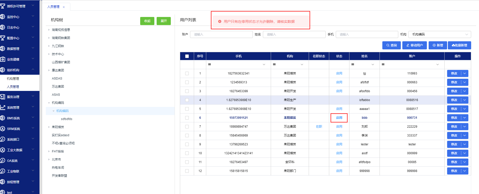Close the 人员管理 tab with the x

(64, 7)
